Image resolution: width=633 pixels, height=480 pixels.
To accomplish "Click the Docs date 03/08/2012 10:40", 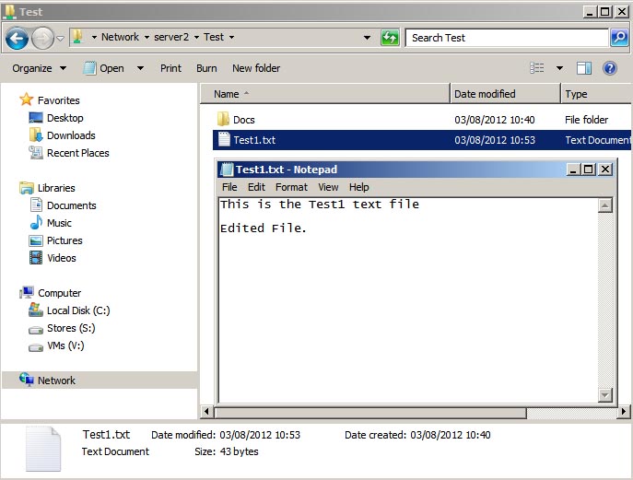I will click(495, 120).
